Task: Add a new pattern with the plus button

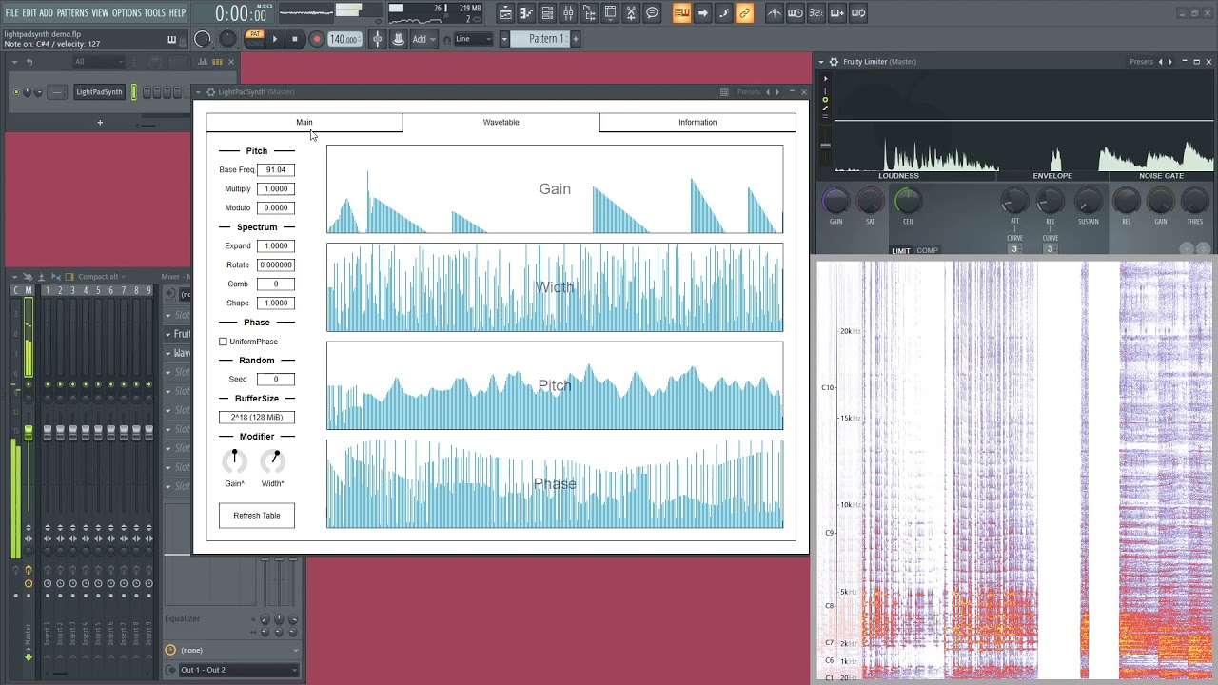Action: click(x=575, y=39)
